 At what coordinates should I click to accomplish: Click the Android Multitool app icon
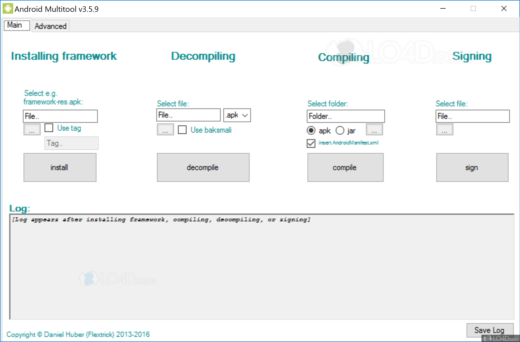point(8,9)
